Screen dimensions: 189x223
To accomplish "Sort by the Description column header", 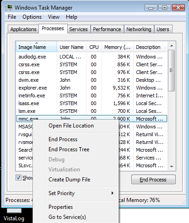I will (x=150, y=47).
